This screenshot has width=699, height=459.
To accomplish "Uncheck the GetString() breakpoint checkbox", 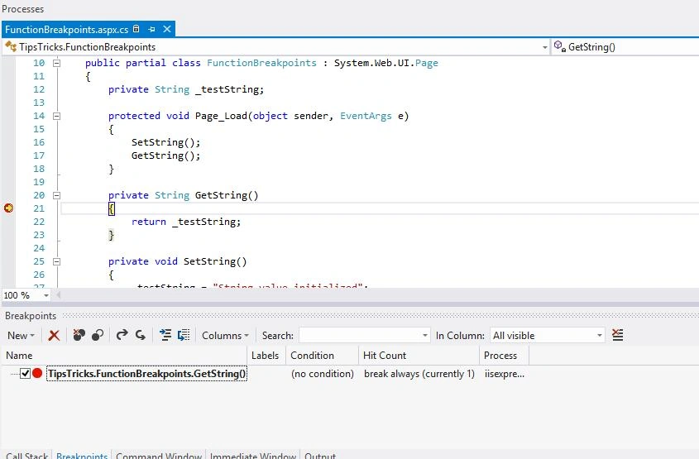I will tap(26, 374).
